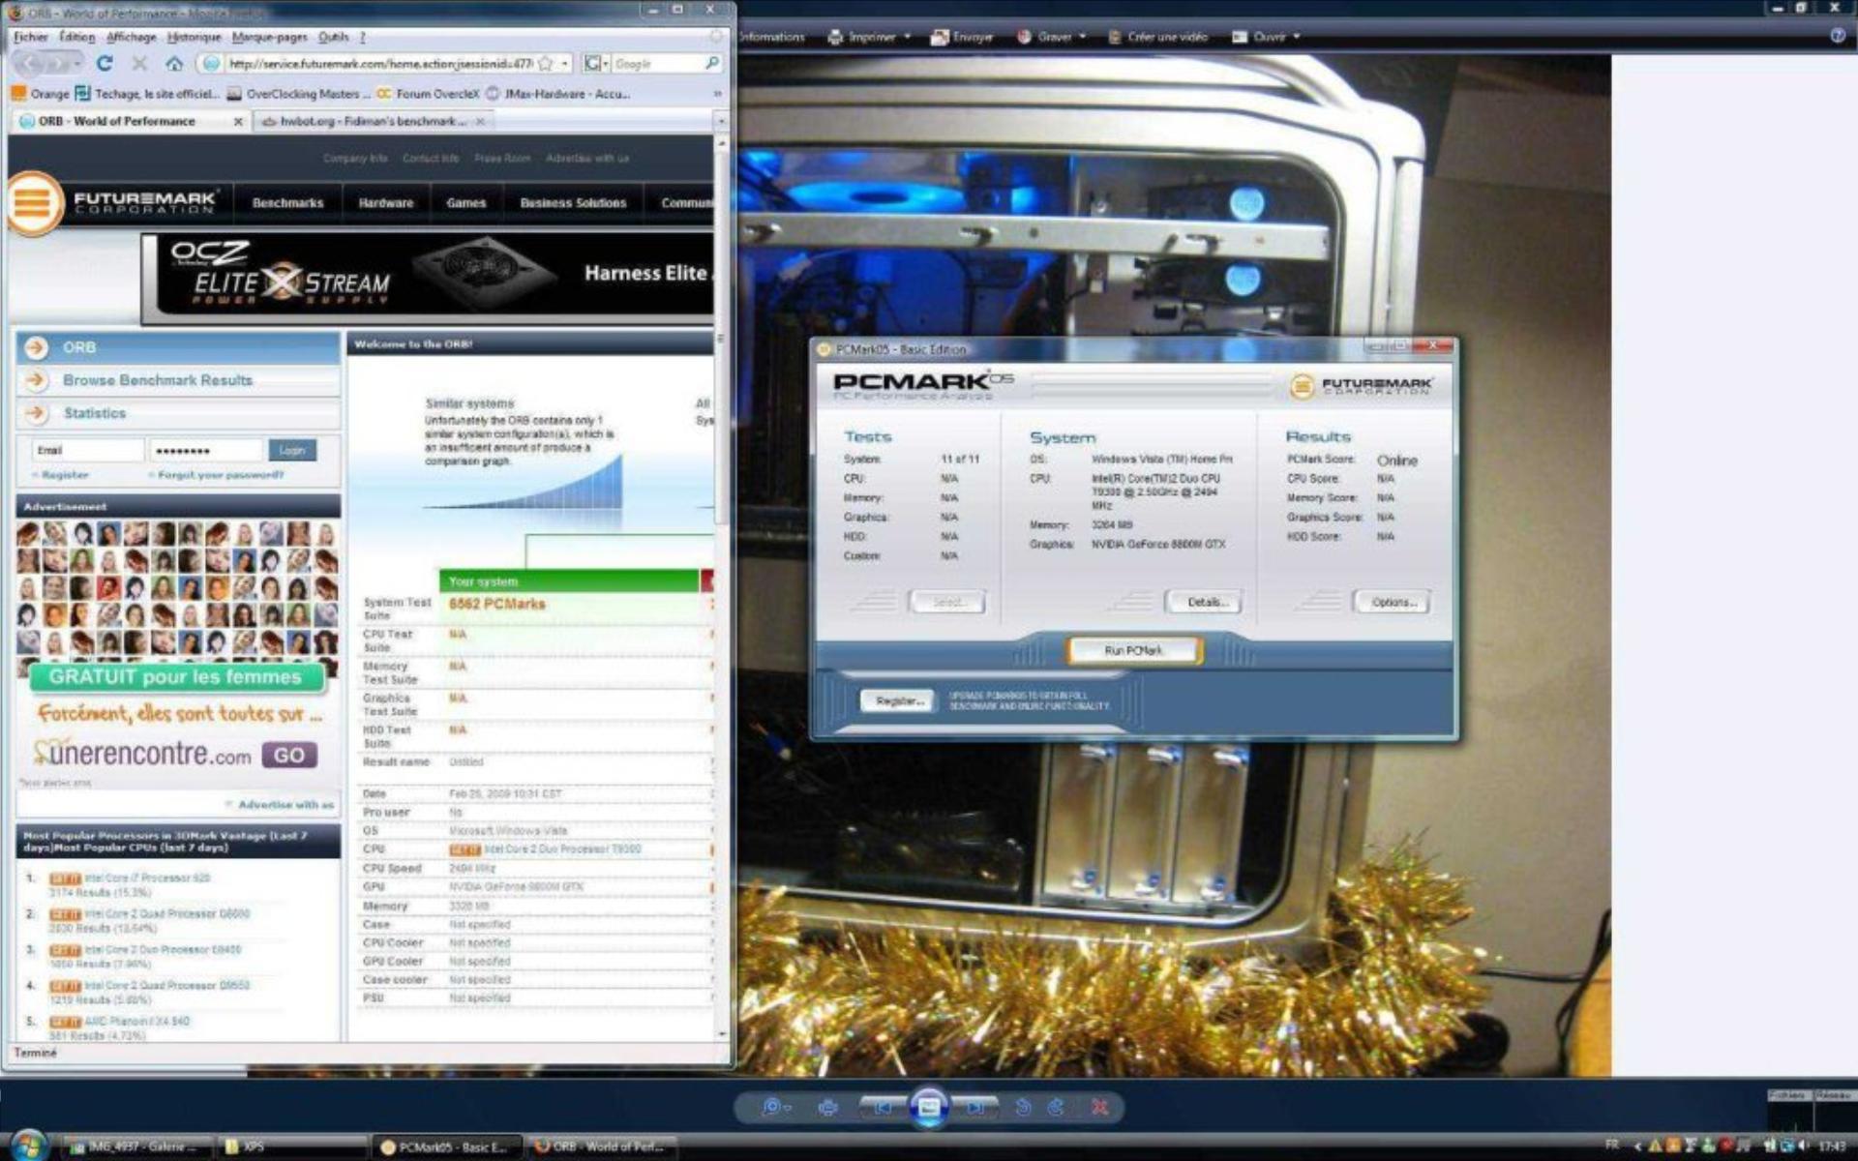Open the JMax-Hardware bookmark
The width and height of the screenshot is (1858, 1161).
[557, 94]
